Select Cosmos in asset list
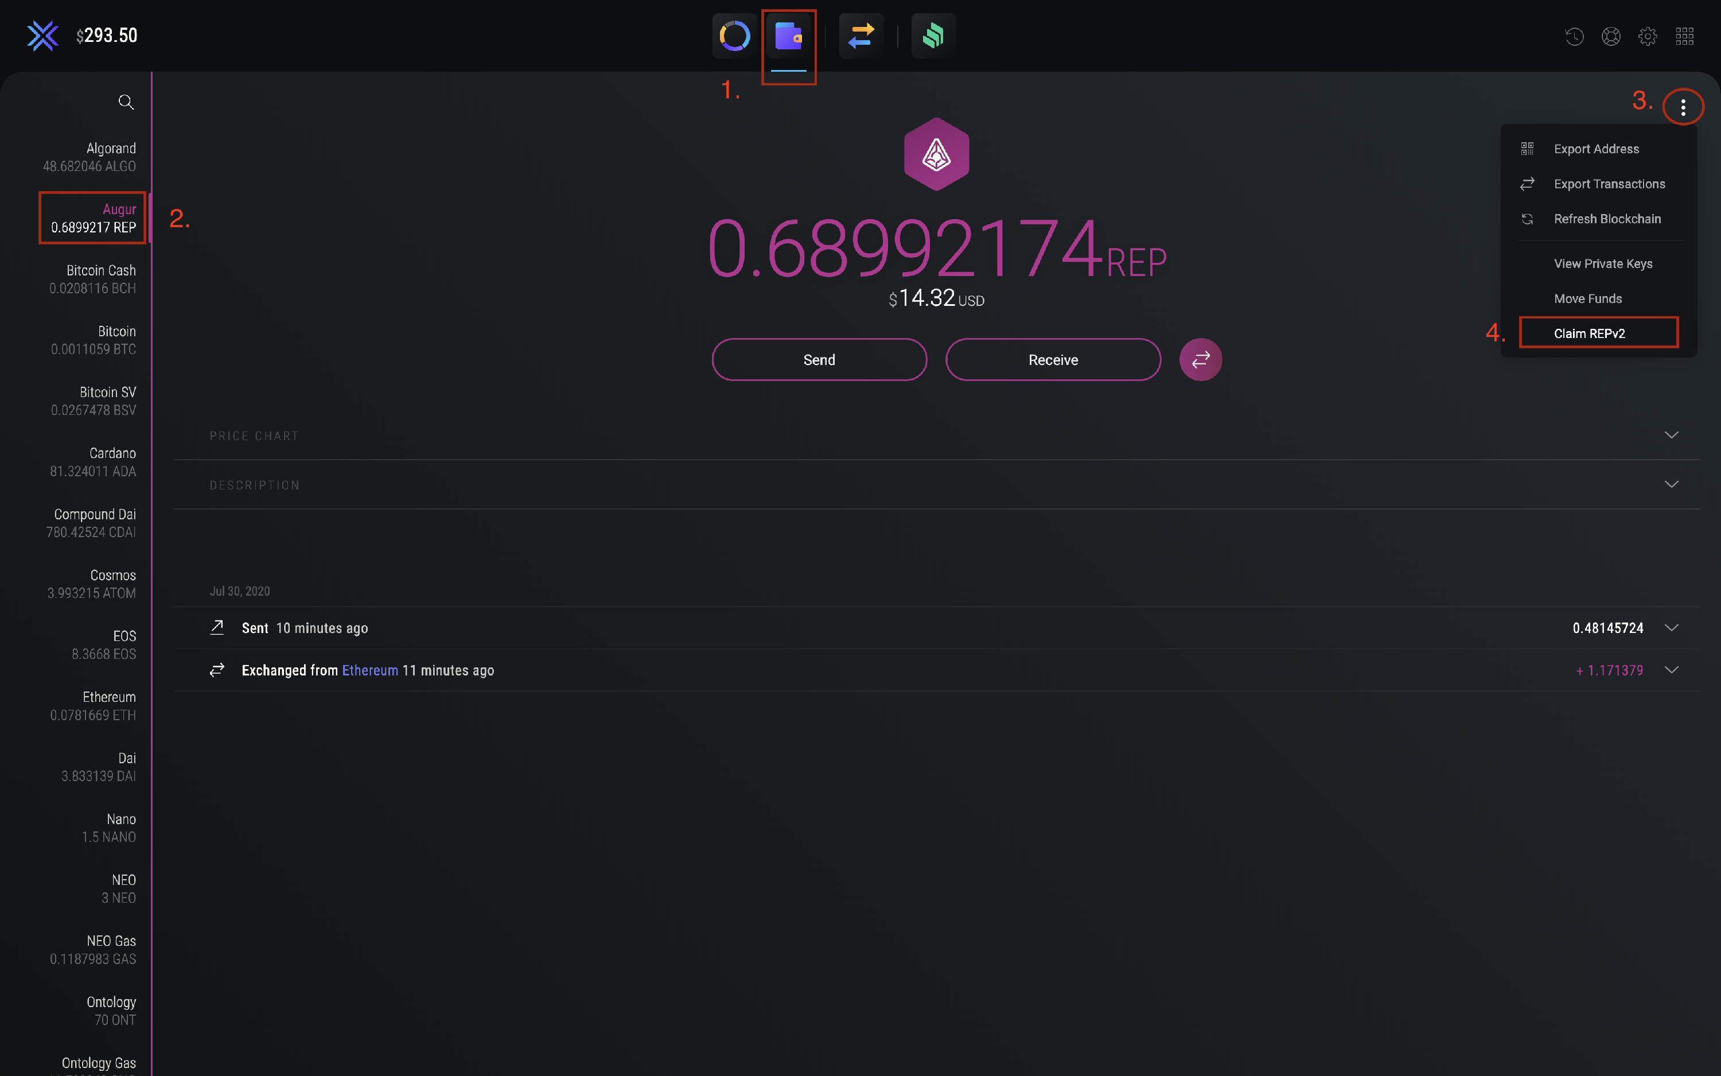The width and height of the screenshot is (1721, 1076). [x=91, y=584]
